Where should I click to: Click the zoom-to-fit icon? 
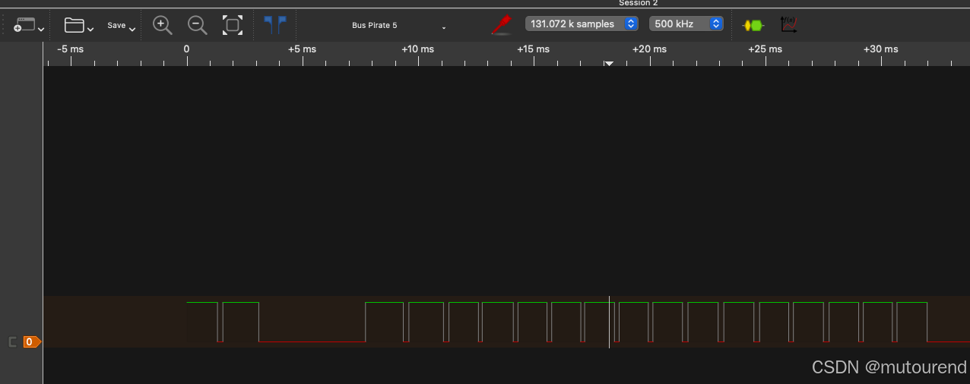pos(233,25)
